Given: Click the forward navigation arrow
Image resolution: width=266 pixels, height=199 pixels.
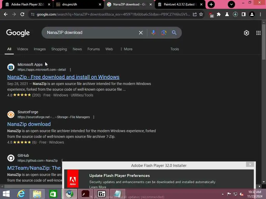Looking at the screenshot, I should point(14,15).
